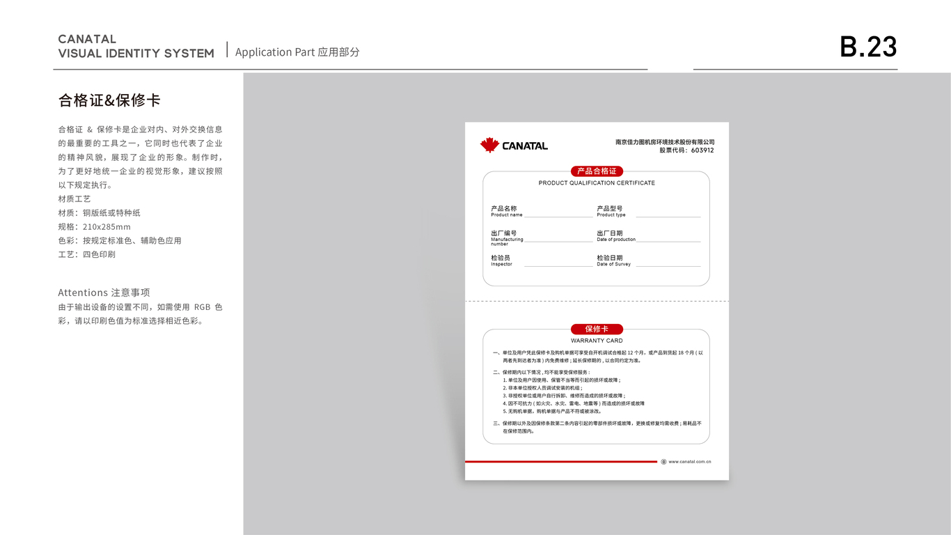Viewport: 951px width, 535px height.
Task: Click the 检验员 label
Action: click(x=501, y=258)
